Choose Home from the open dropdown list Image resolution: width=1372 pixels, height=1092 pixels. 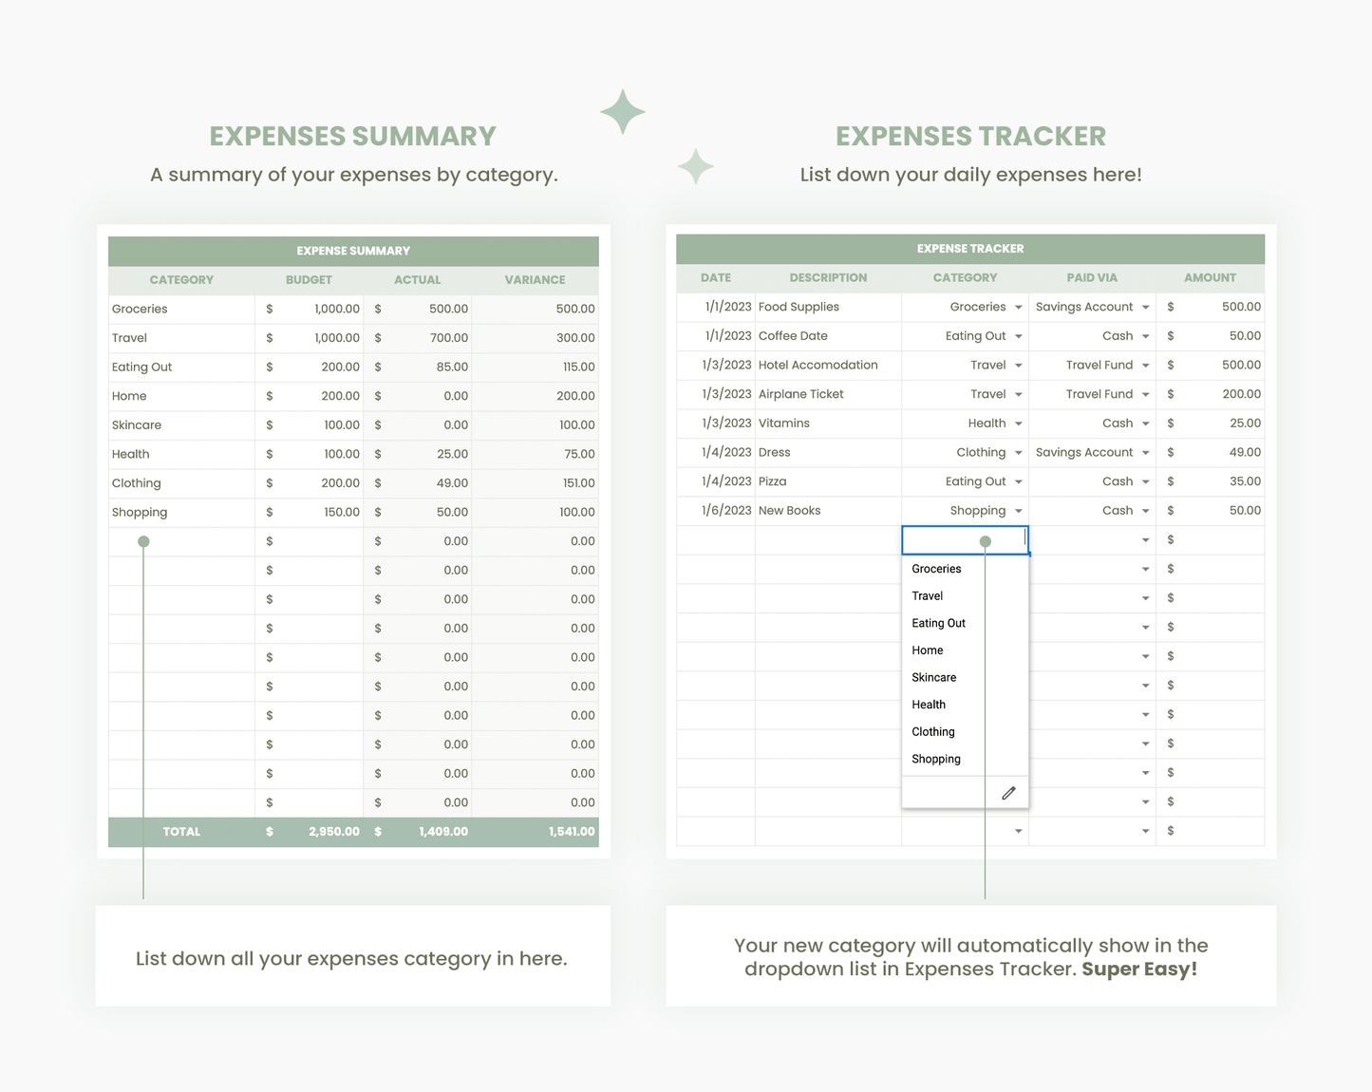(x=927, y=650)
